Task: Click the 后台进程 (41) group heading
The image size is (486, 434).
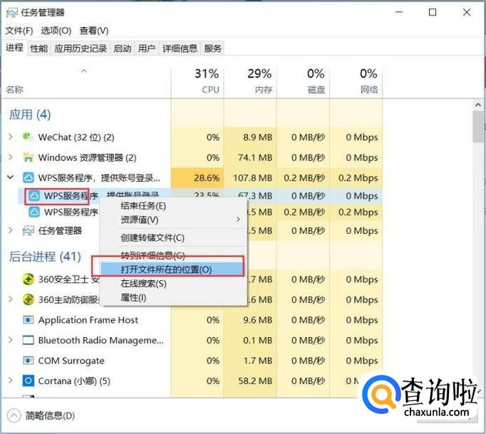Action: [45, 257]
